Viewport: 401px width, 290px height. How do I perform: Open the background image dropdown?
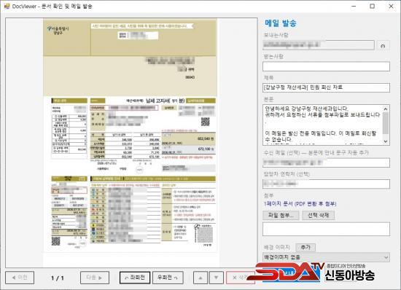click(x=326, y=257)
